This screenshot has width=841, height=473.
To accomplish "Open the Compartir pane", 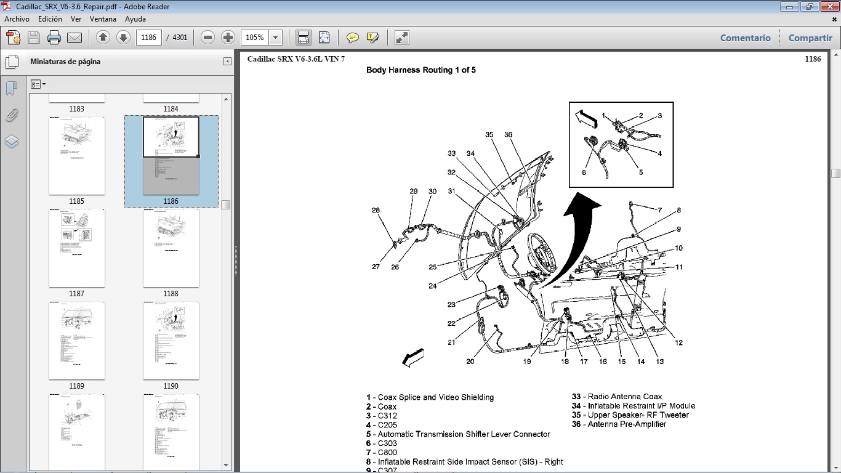I will (810, 38).
